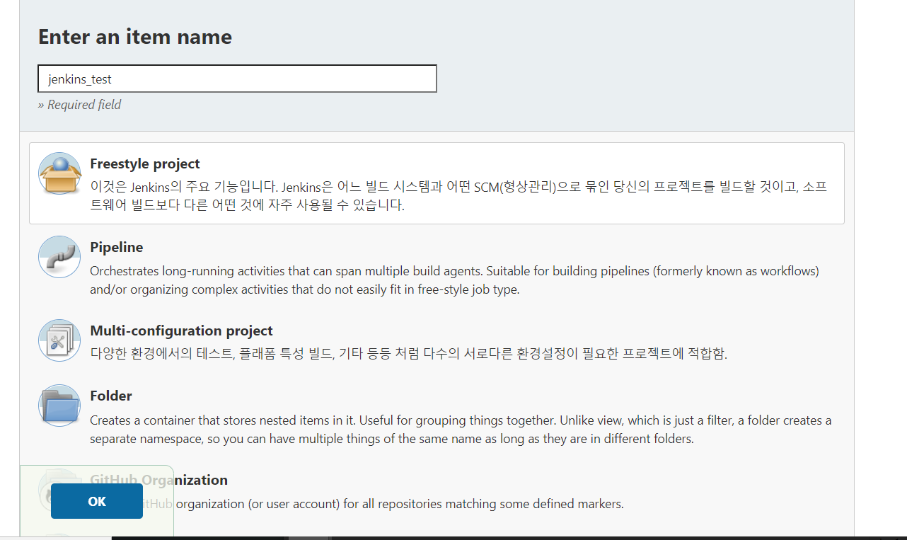Choose the Multi-configuration project title
907x540 pixels.
pyautogui.click(x=181, y=331)
